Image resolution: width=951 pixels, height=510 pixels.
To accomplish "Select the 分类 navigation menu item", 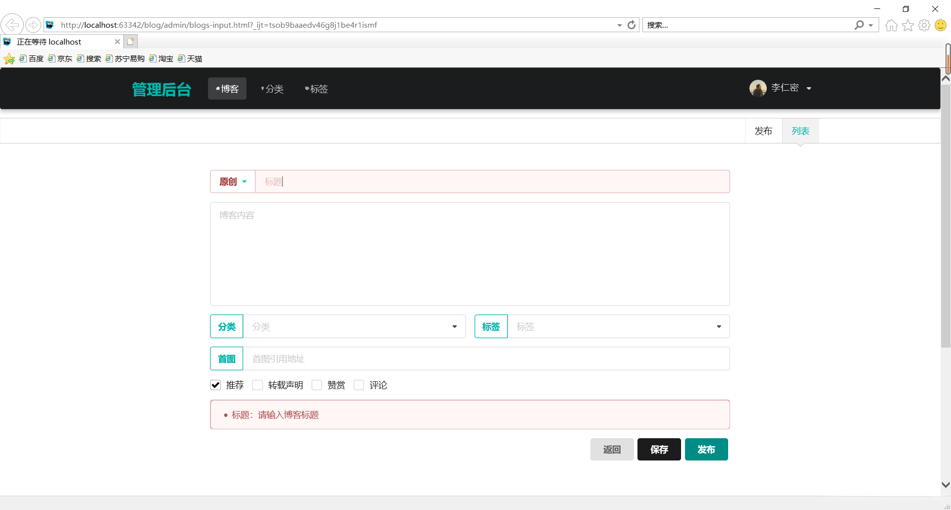I will (272, 89).
